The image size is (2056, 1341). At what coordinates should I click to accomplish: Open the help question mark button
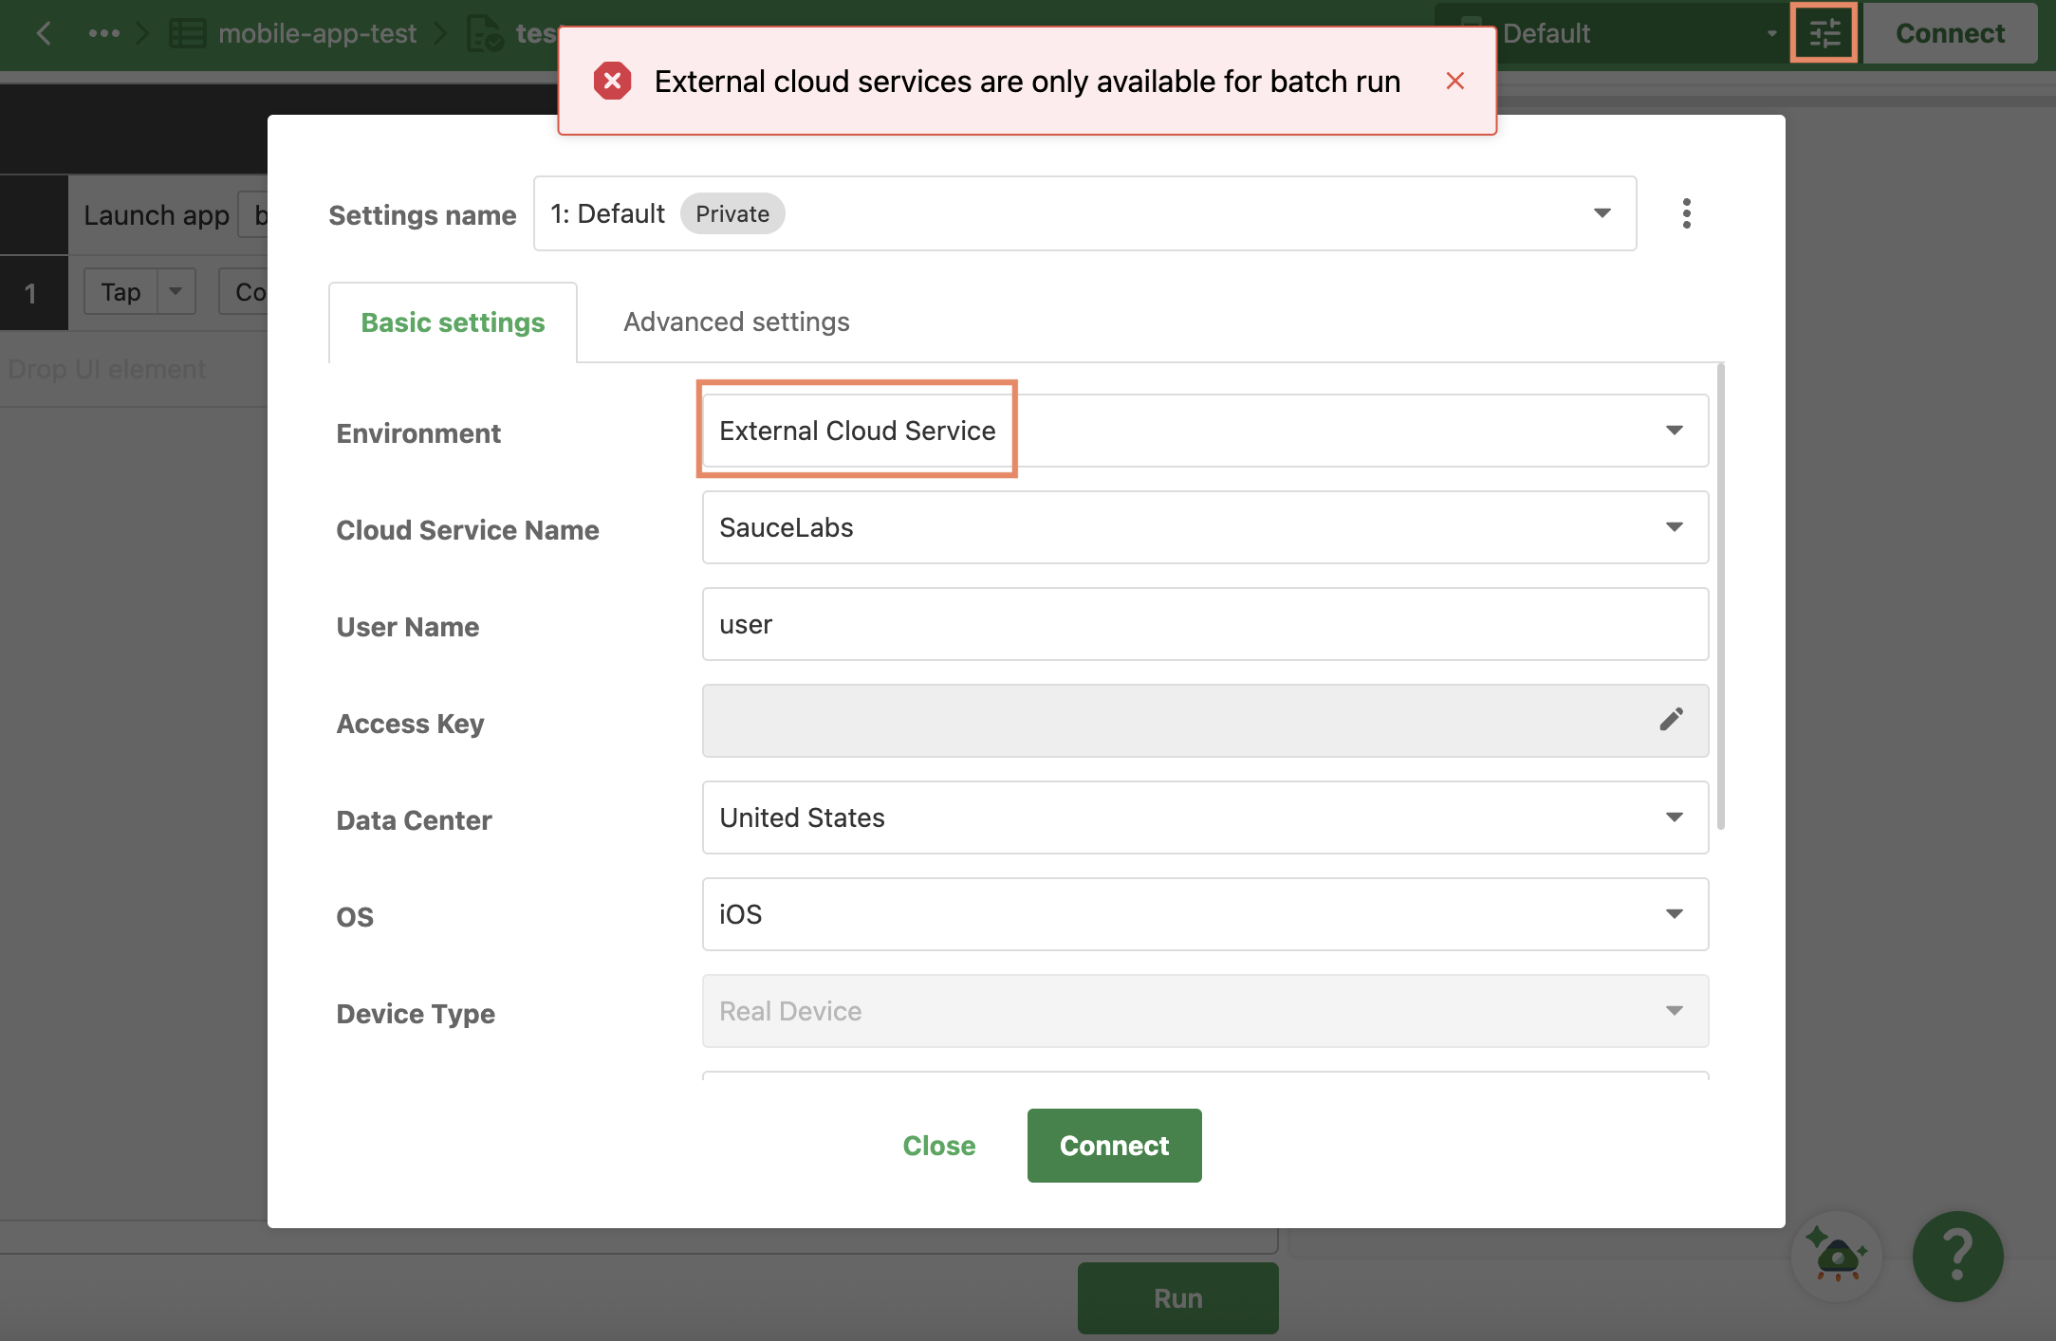click(1957, 1256)
